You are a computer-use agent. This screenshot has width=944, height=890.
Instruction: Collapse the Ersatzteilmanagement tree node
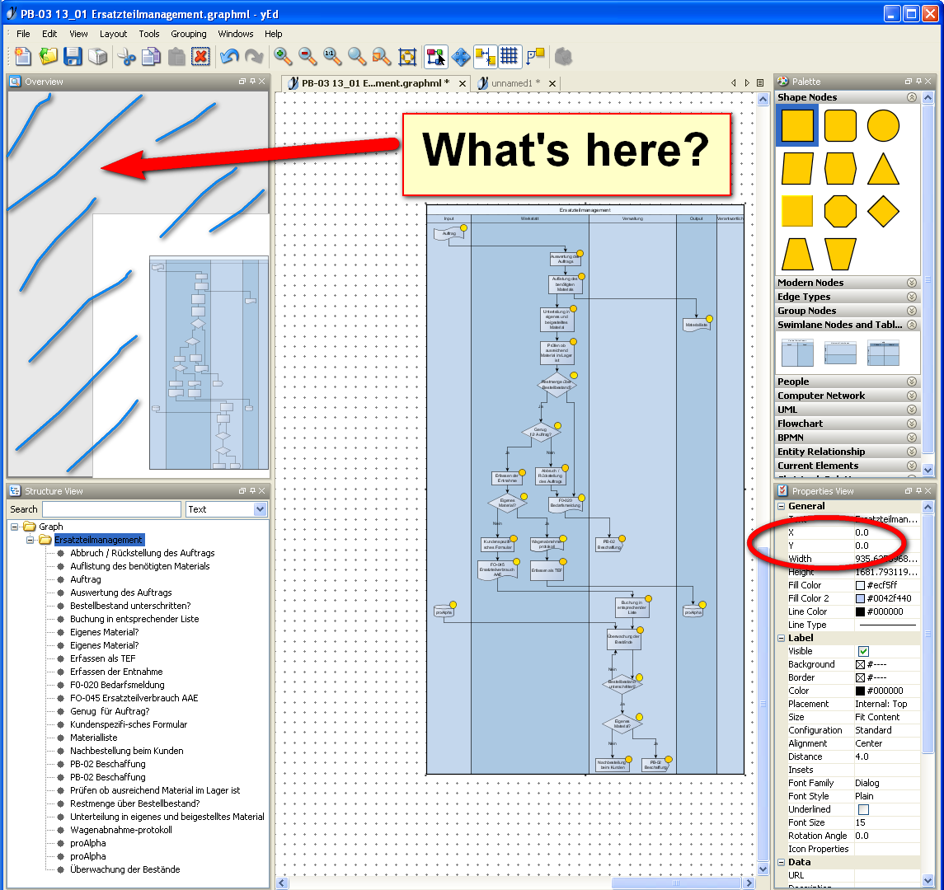click(31, 540)
